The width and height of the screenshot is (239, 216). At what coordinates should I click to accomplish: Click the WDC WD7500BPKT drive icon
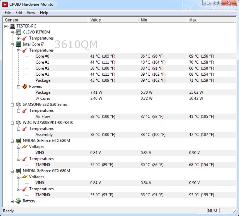pyautogui.click(x=18, y=123)
